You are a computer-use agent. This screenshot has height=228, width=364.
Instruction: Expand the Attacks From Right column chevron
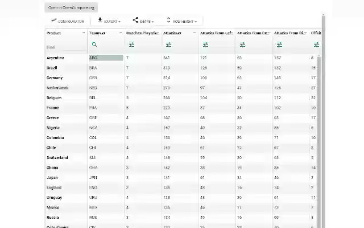(305, 33)
